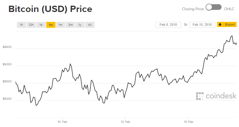Viewport: 239px width, 127px height.
Task: Select the 12h time range
Action: 31,25
